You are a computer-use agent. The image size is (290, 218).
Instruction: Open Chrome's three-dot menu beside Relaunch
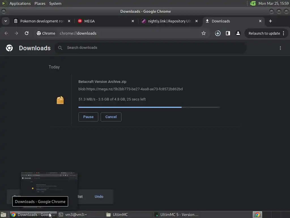pyautogui.click(x=283, y=33)
